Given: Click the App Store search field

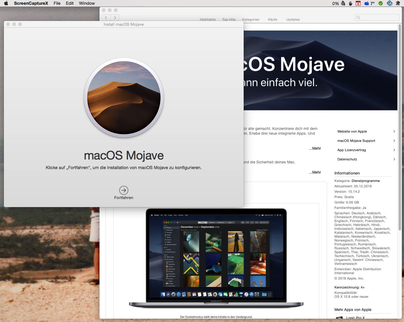Looking at the screenshot, I should pos(377,18).
